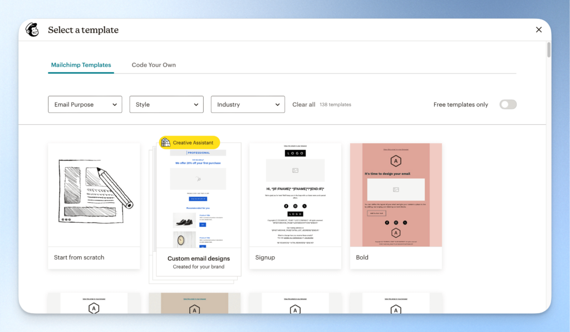The width and height of the screenshot is (570, 332).
Task: Expand the Industry filter dropdown
Action: coord(248,104)
